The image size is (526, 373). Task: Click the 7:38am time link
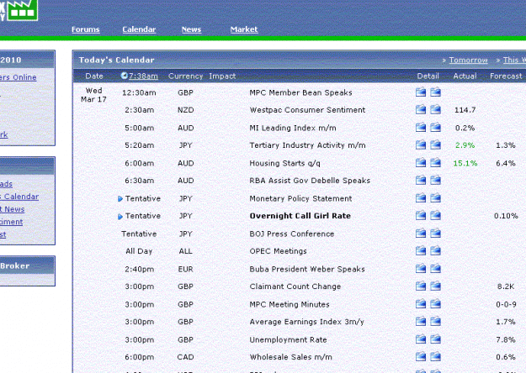click(x=143, y=76)
